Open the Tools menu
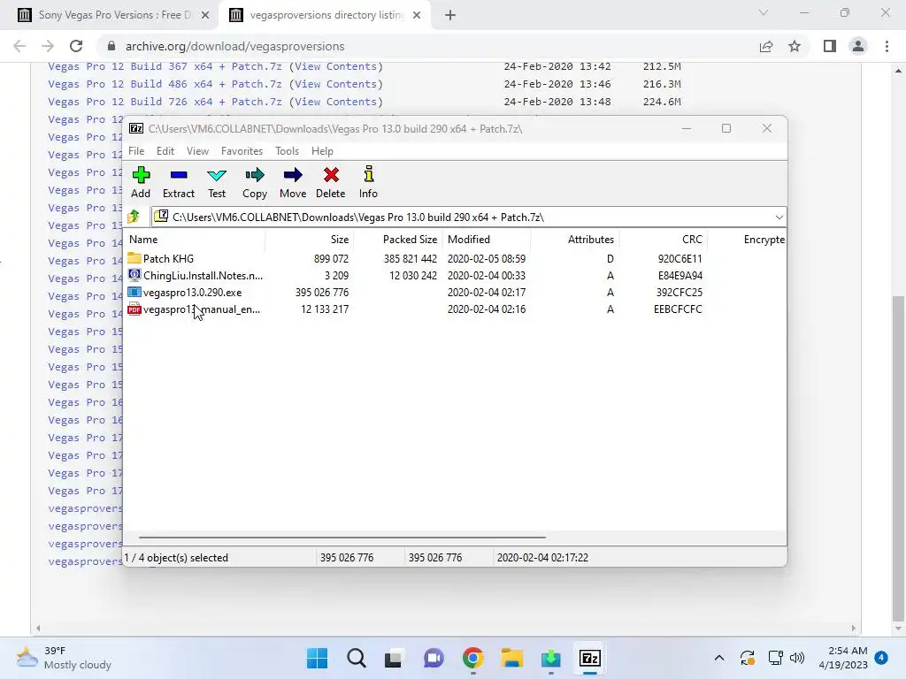The width and height of the screenshot is (906, 679). 288,150
